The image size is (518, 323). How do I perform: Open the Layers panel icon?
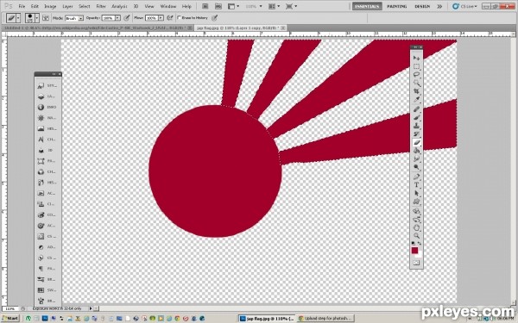point(41,96)
